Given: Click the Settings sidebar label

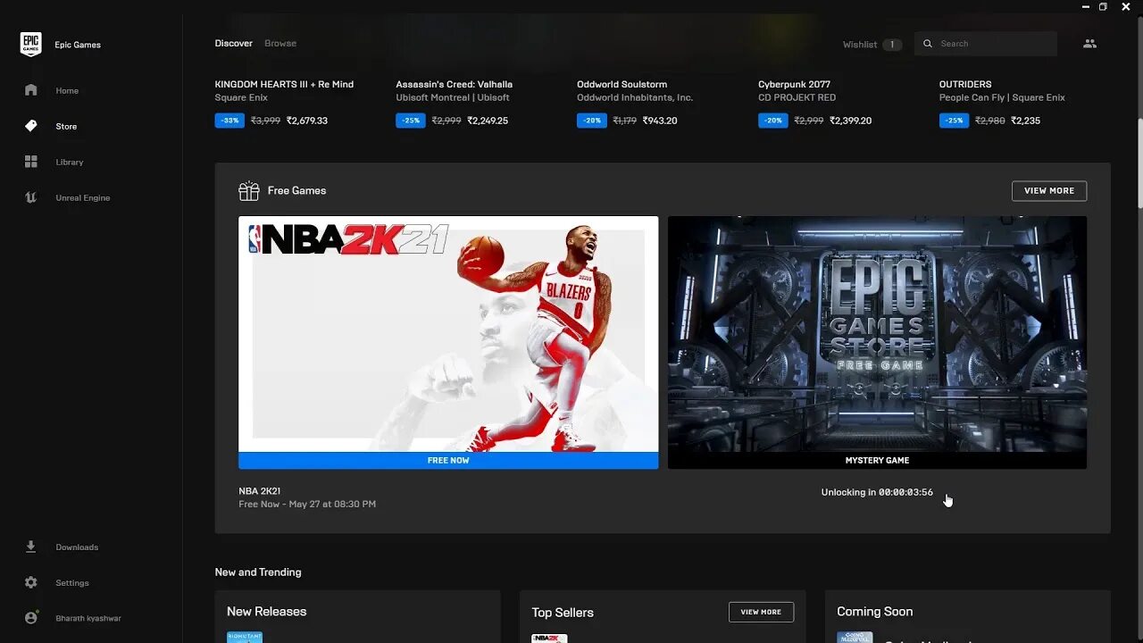Looking at the screenshot, I should point(72,582).
